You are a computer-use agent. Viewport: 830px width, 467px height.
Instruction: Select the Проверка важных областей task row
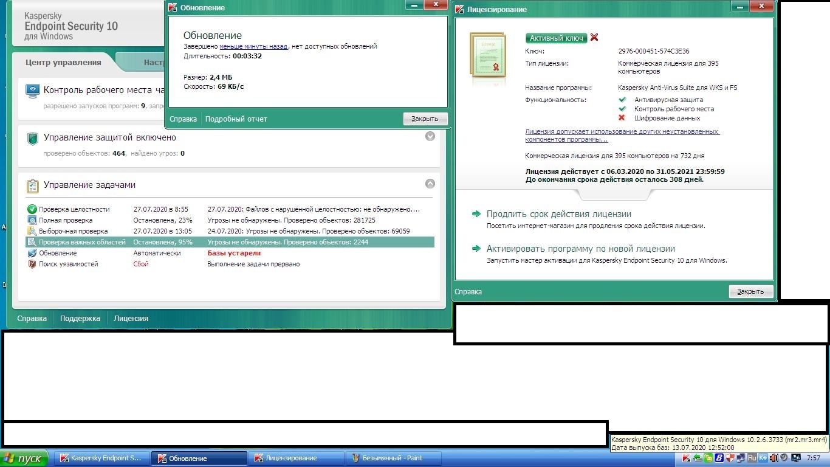tap(230, 242)
